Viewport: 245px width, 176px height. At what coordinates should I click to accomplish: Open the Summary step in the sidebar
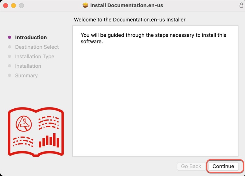pos(26,76)
